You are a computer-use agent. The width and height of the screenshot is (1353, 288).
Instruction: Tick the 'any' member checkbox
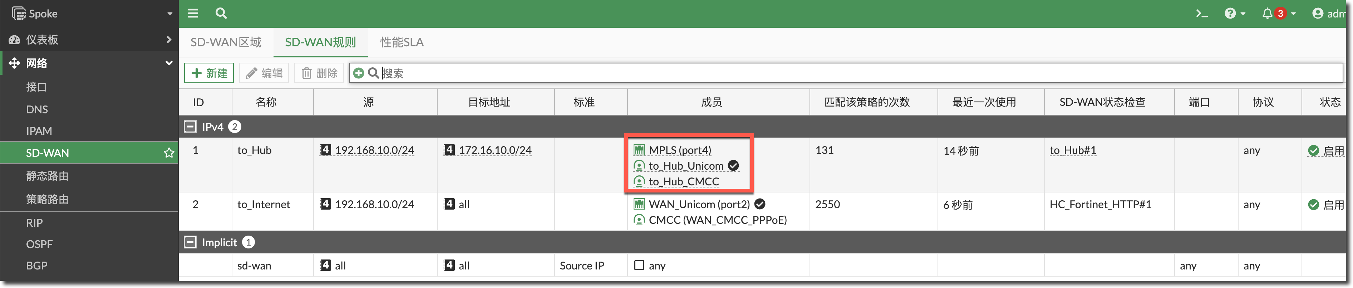639,266
